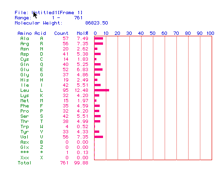Click the 'Amino Acid' column header
The width and height of the screenshot is (222, 179).
point(32,33)
